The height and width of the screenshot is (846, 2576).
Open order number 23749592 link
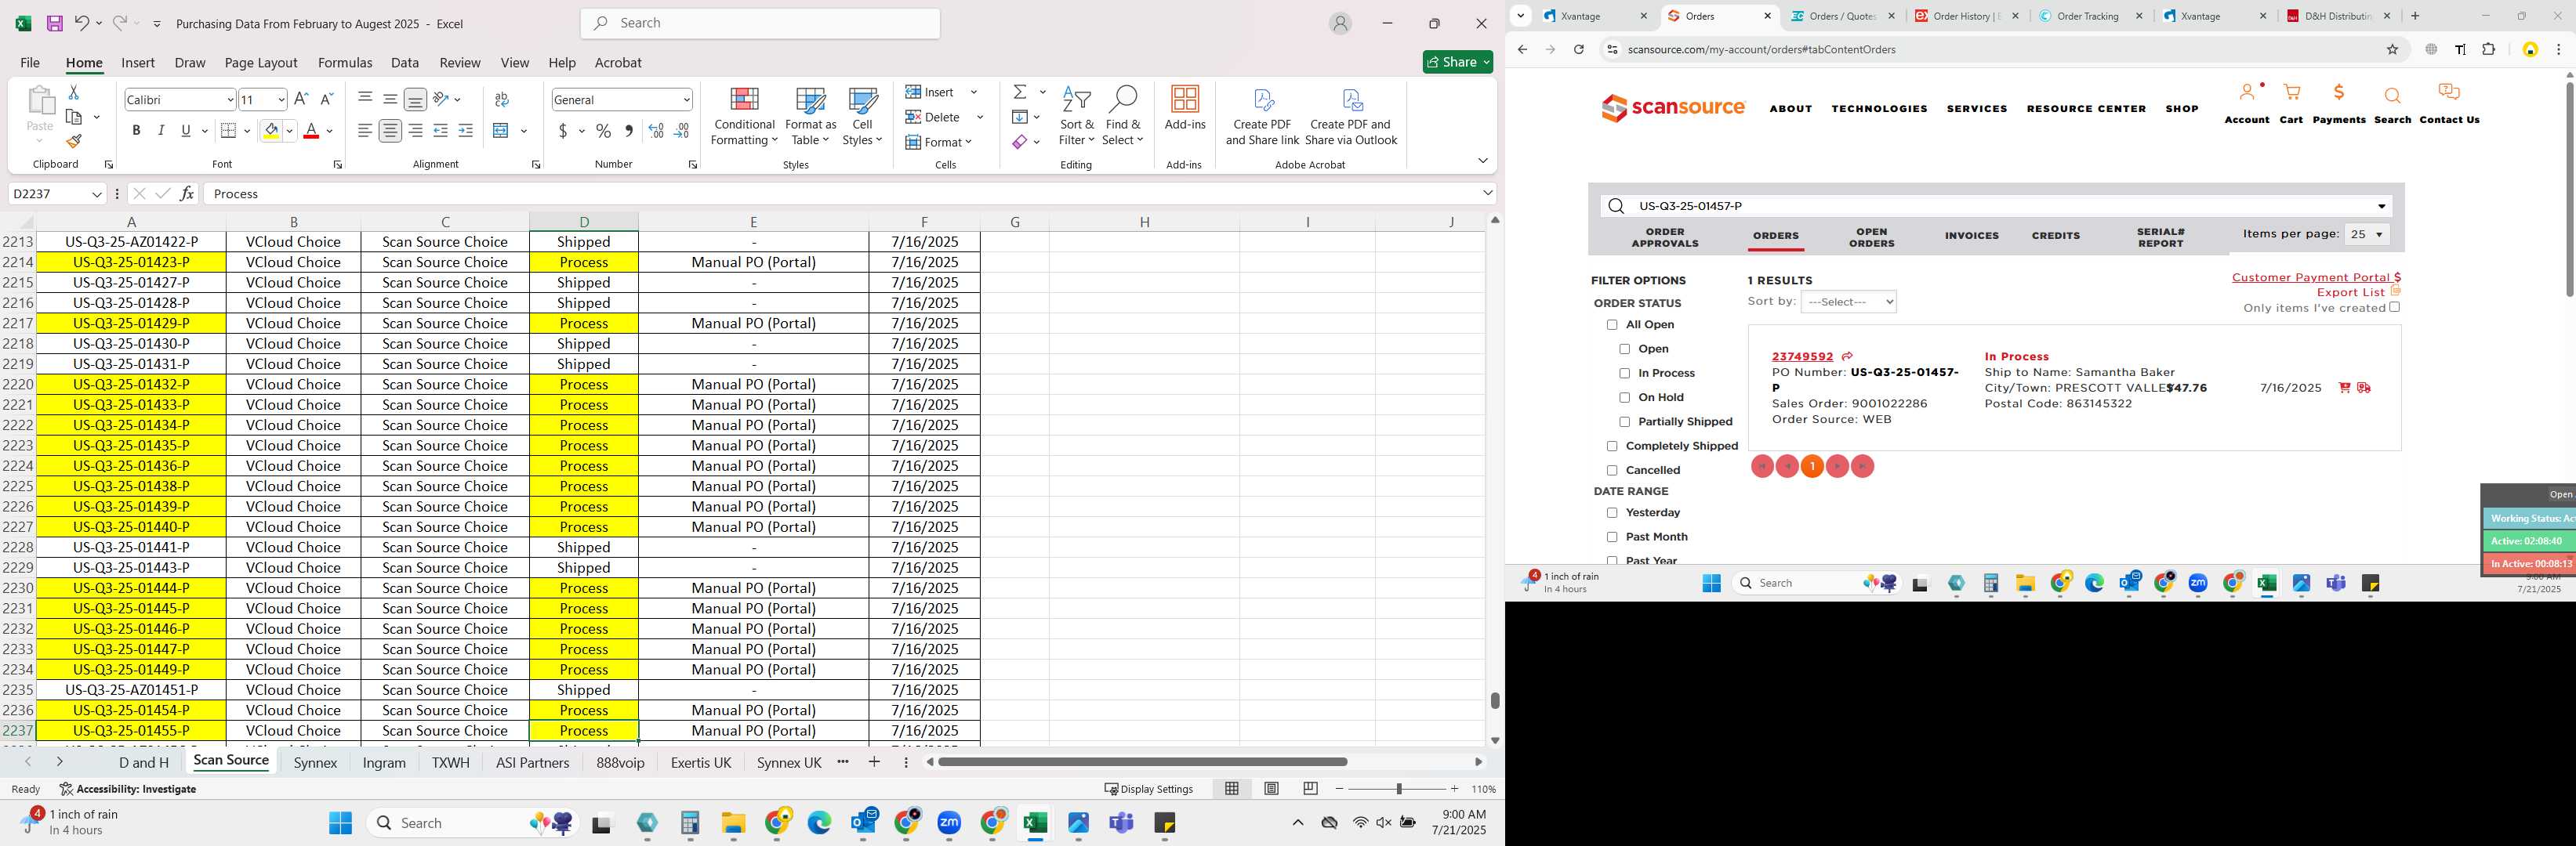(x=1802, y=356)
